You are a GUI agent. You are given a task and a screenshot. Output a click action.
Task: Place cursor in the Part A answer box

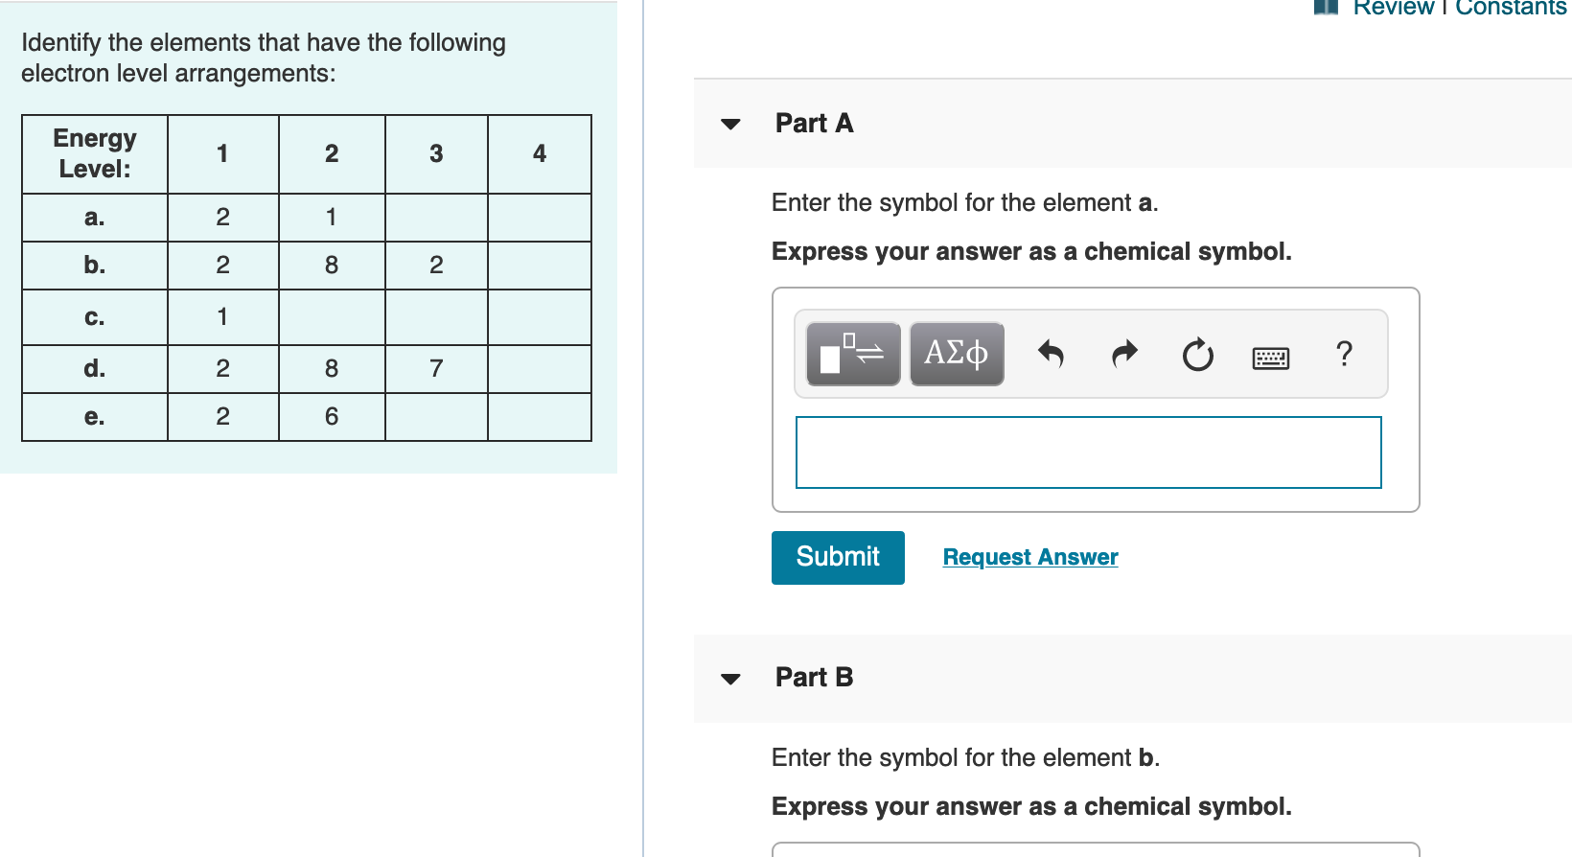1088,452
